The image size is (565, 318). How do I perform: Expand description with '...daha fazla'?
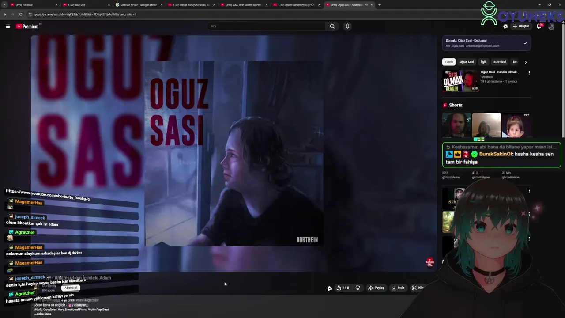tap(42, 314)
